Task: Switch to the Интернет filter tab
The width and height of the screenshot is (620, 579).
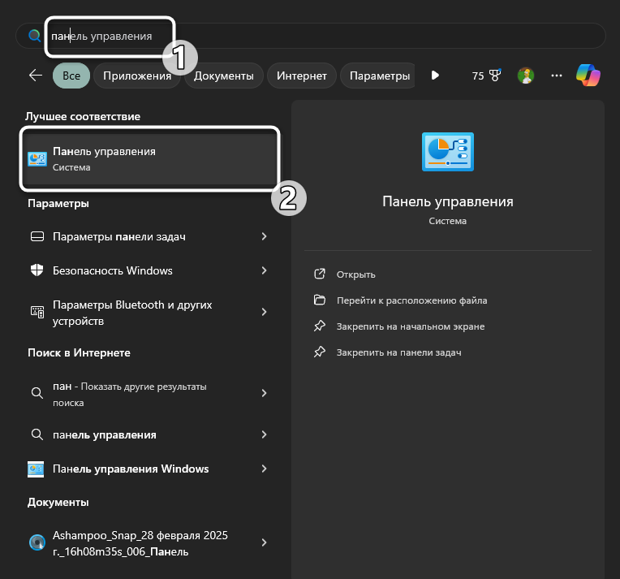Action: pyautogui.click(x=302, y=76)
